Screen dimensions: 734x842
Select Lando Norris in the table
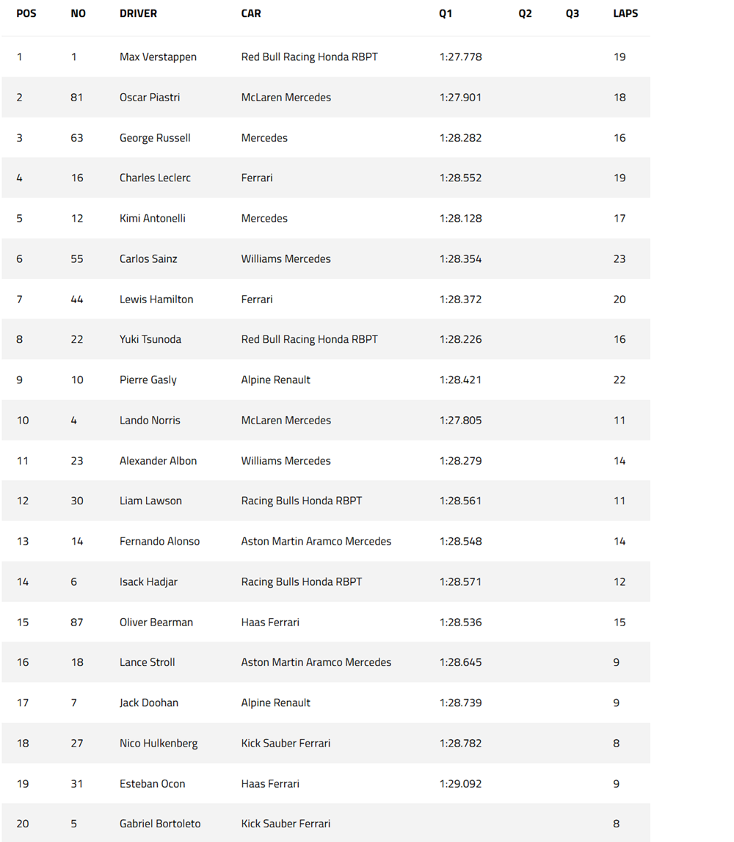(x=150, y=421)
